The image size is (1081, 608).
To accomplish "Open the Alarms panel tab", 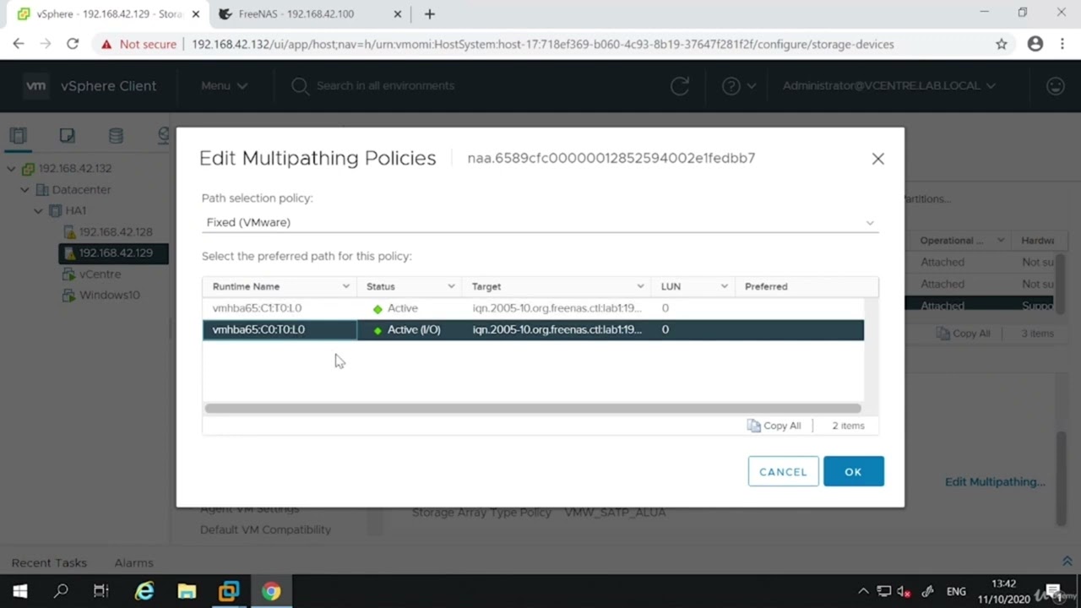I will click(133, 562).
